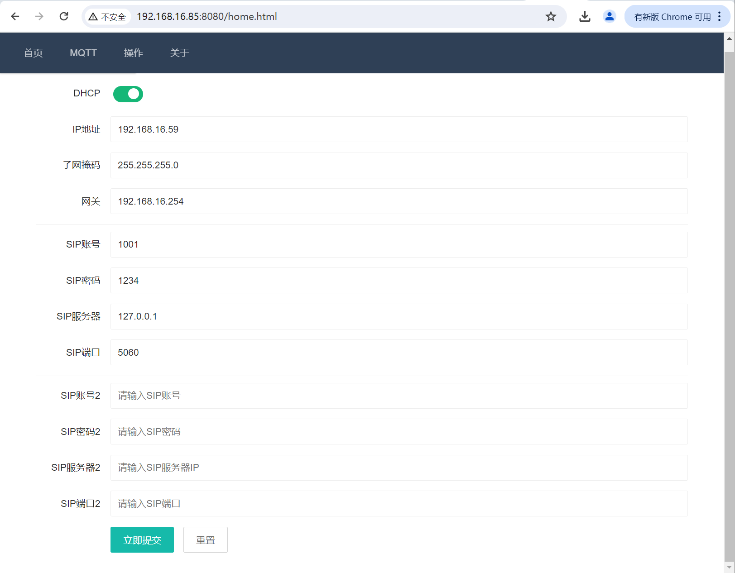Switch to the MQTT tab
The height and width of the screenshot is (573, 735).
(83, 53)
